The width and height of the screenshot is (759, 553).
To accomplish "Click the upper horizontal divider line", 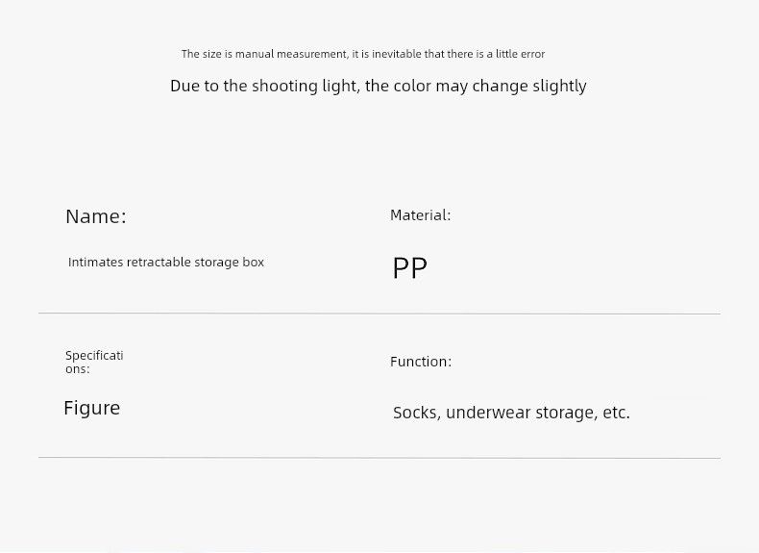I will (x=379, y=314).
